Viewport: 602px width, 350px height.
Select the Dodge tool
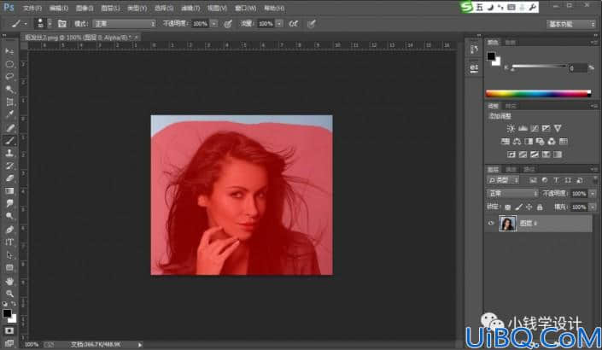pyautogui.click(x=9, y=216)
